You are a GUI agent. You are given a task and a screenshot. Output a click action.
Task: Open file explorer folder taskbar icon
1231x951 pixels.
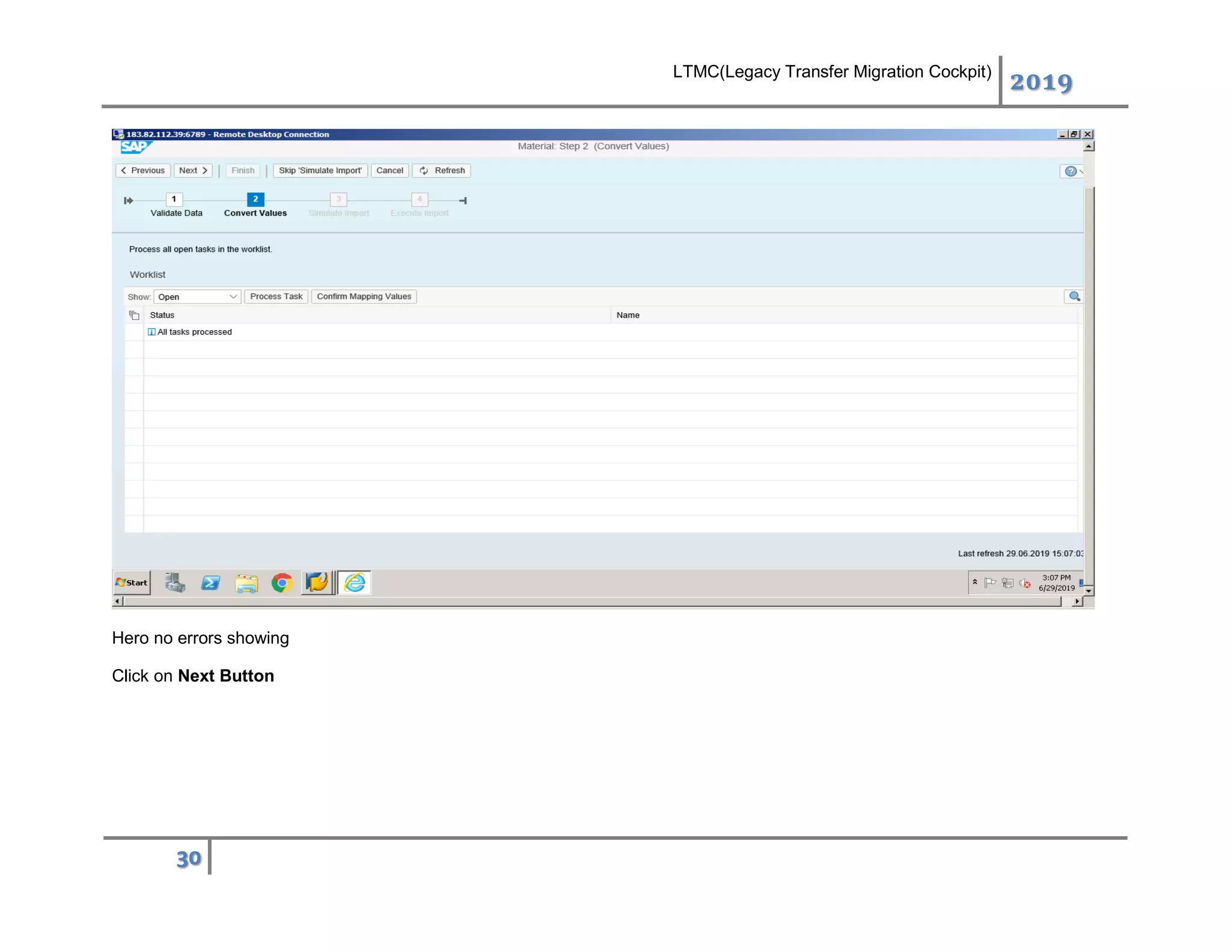coord(246,583)
